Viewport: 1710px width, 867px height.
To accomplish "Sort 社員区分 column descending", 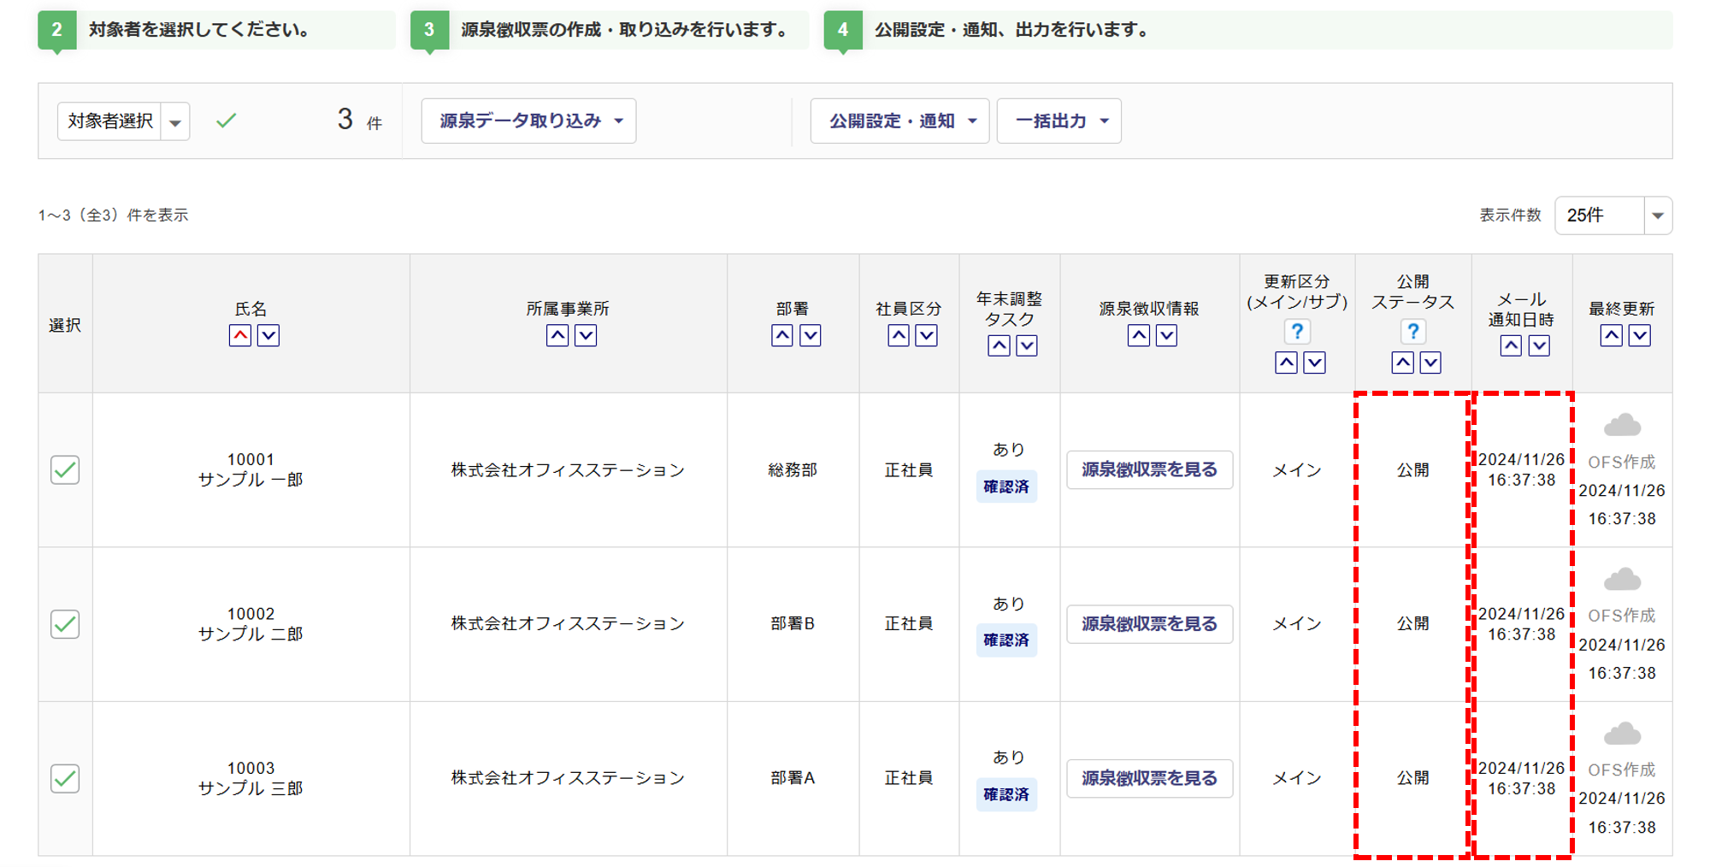I will [927, 336].
